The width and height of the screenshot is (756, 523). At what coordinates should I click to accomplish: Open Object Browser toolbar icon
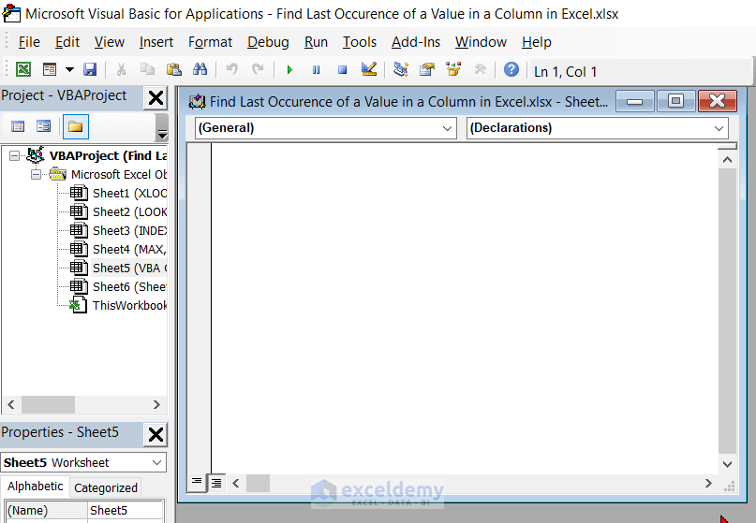[x=453, y=70]
